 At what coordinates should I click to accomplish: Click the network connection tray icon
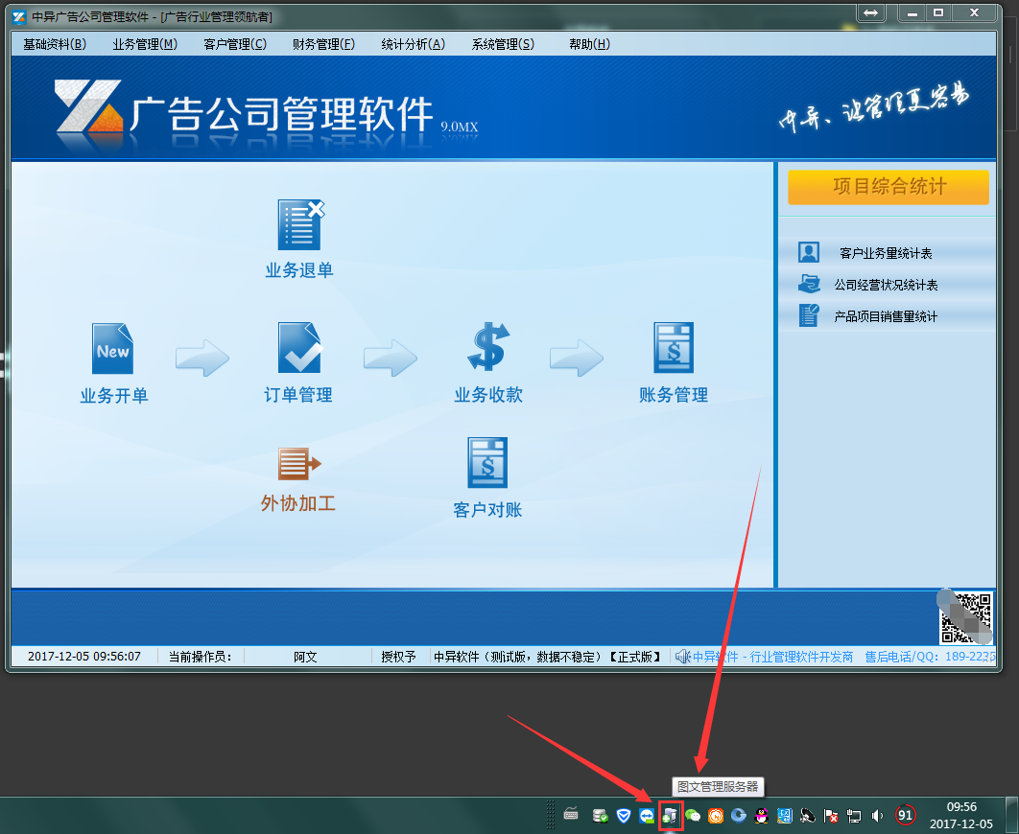[x=854, y=815]
